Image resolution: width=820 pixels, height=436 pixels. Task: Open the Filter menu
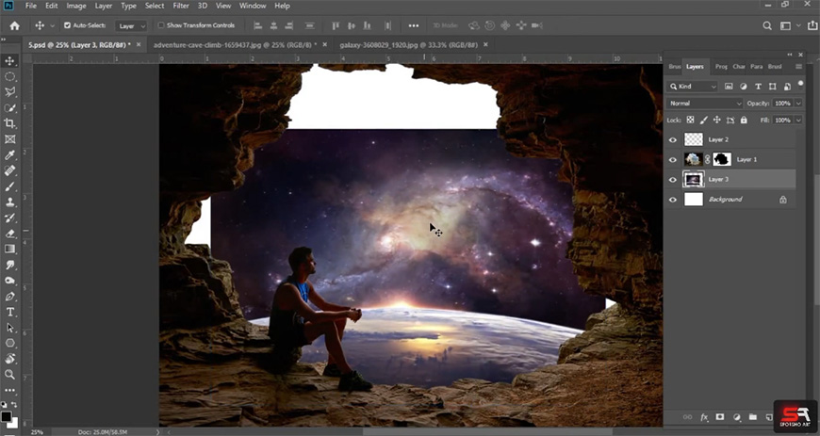[181, 6]
